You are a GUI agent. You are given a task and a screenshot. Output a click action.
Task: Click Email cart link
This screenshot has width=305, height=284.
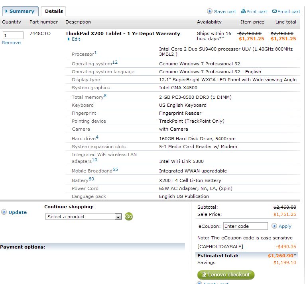tap(289, 12)
